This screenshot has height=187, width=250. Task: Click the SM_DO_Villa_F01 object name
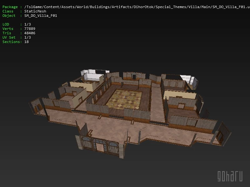(x=41, y=16)
